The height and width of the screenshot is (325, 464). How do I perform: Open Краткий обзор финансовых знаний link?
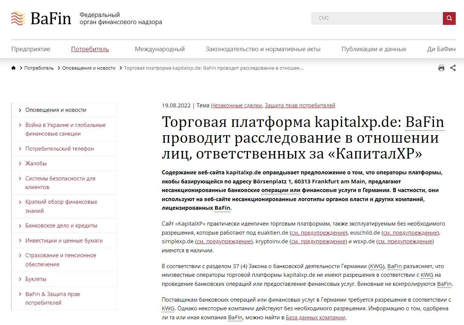coord(64,206)
